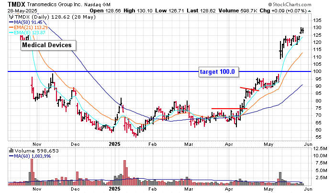Click the High 130.10 value
The image size is (335, 193).
(x=138, y=10)
